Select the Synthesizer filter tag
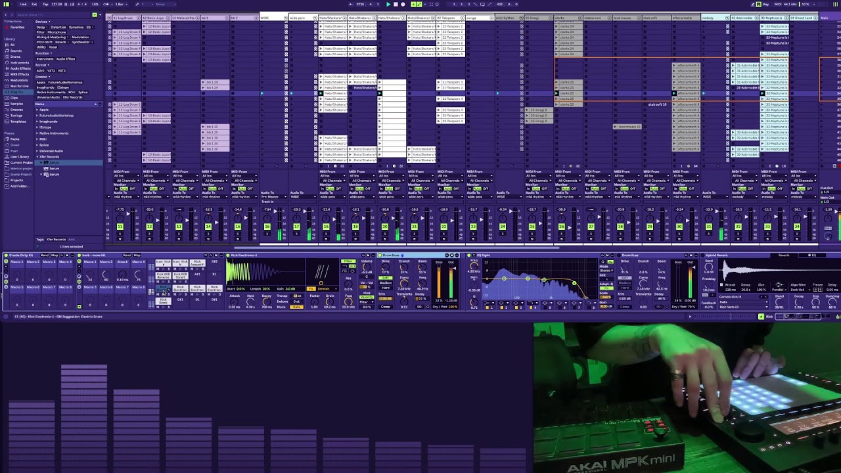The height and width of the screenshot is (473, 841). coord(81,42)
